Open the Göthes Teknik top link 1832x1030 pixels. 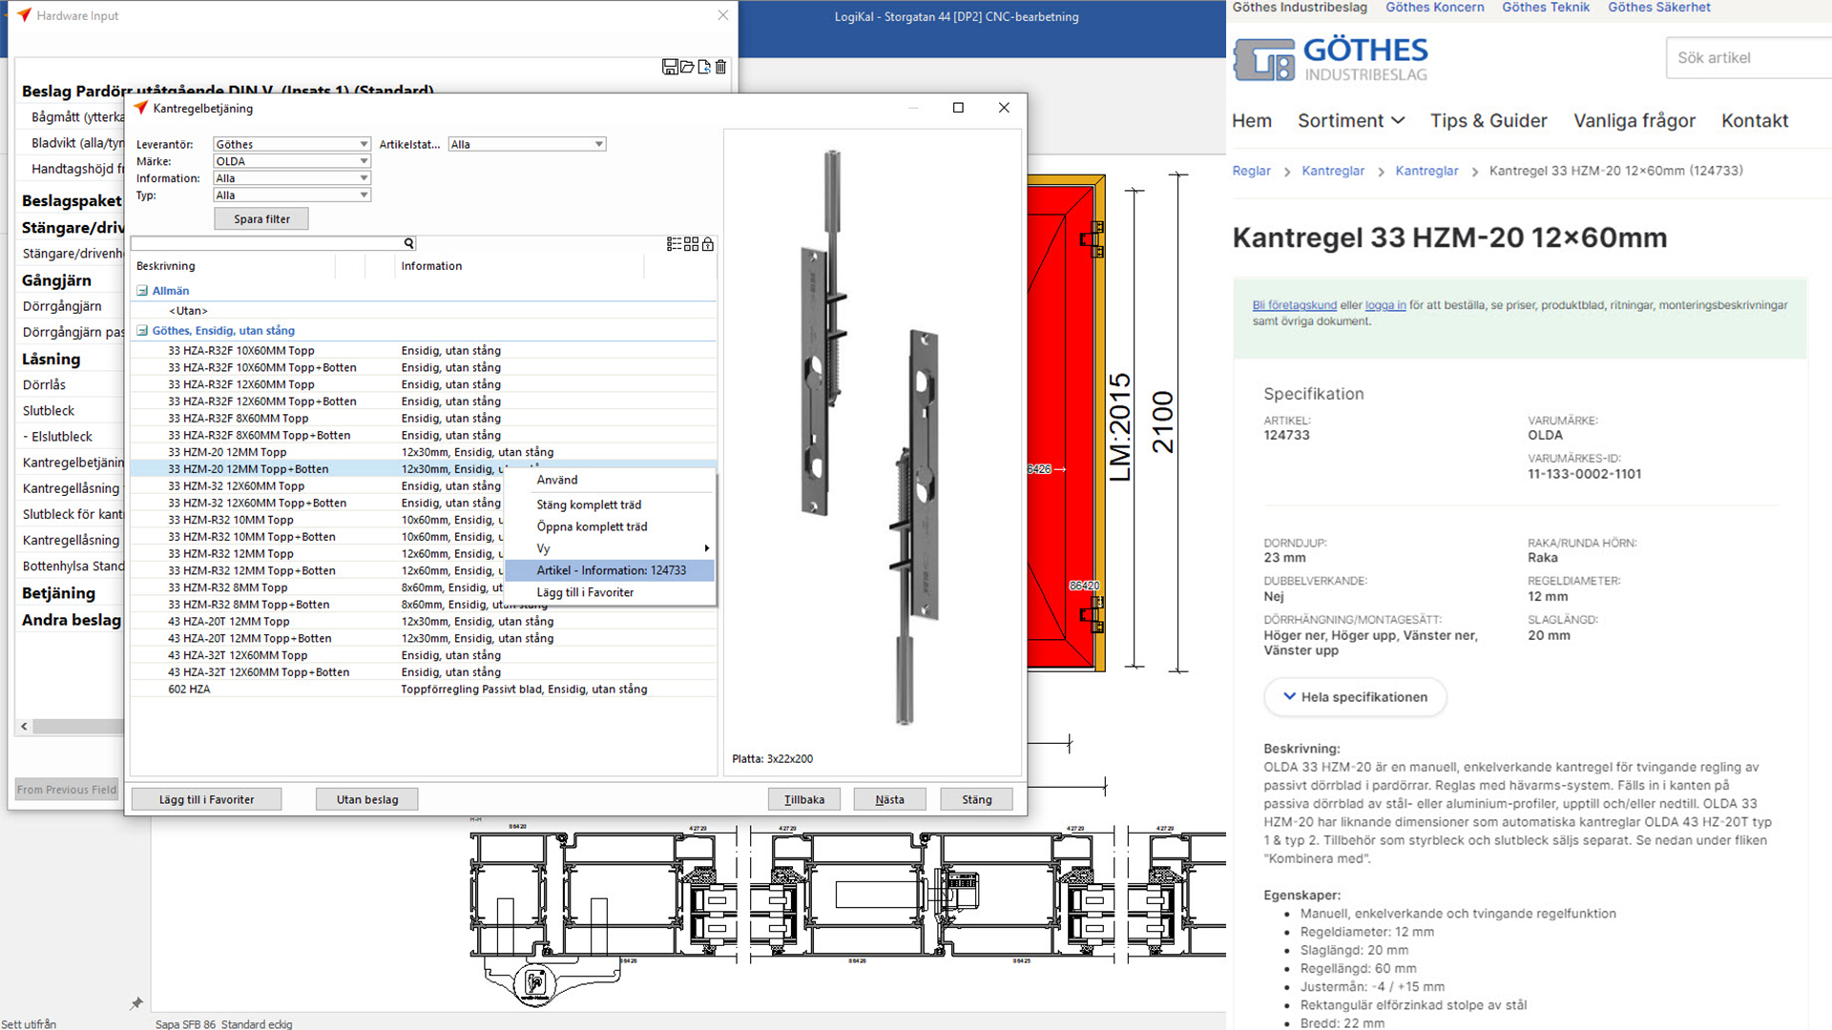(1546, 8)
